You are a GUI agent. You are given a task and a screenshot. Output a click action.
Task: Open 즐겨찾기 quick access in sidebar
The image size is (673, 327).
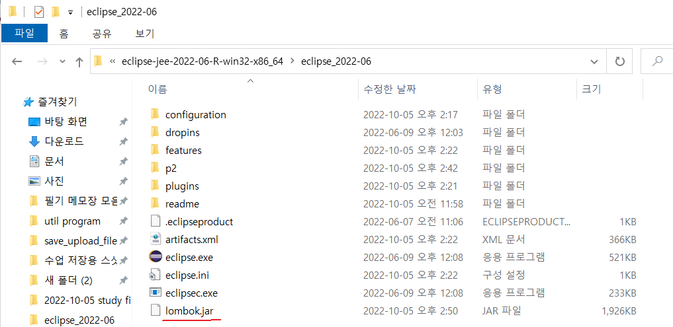pos(58,102)
